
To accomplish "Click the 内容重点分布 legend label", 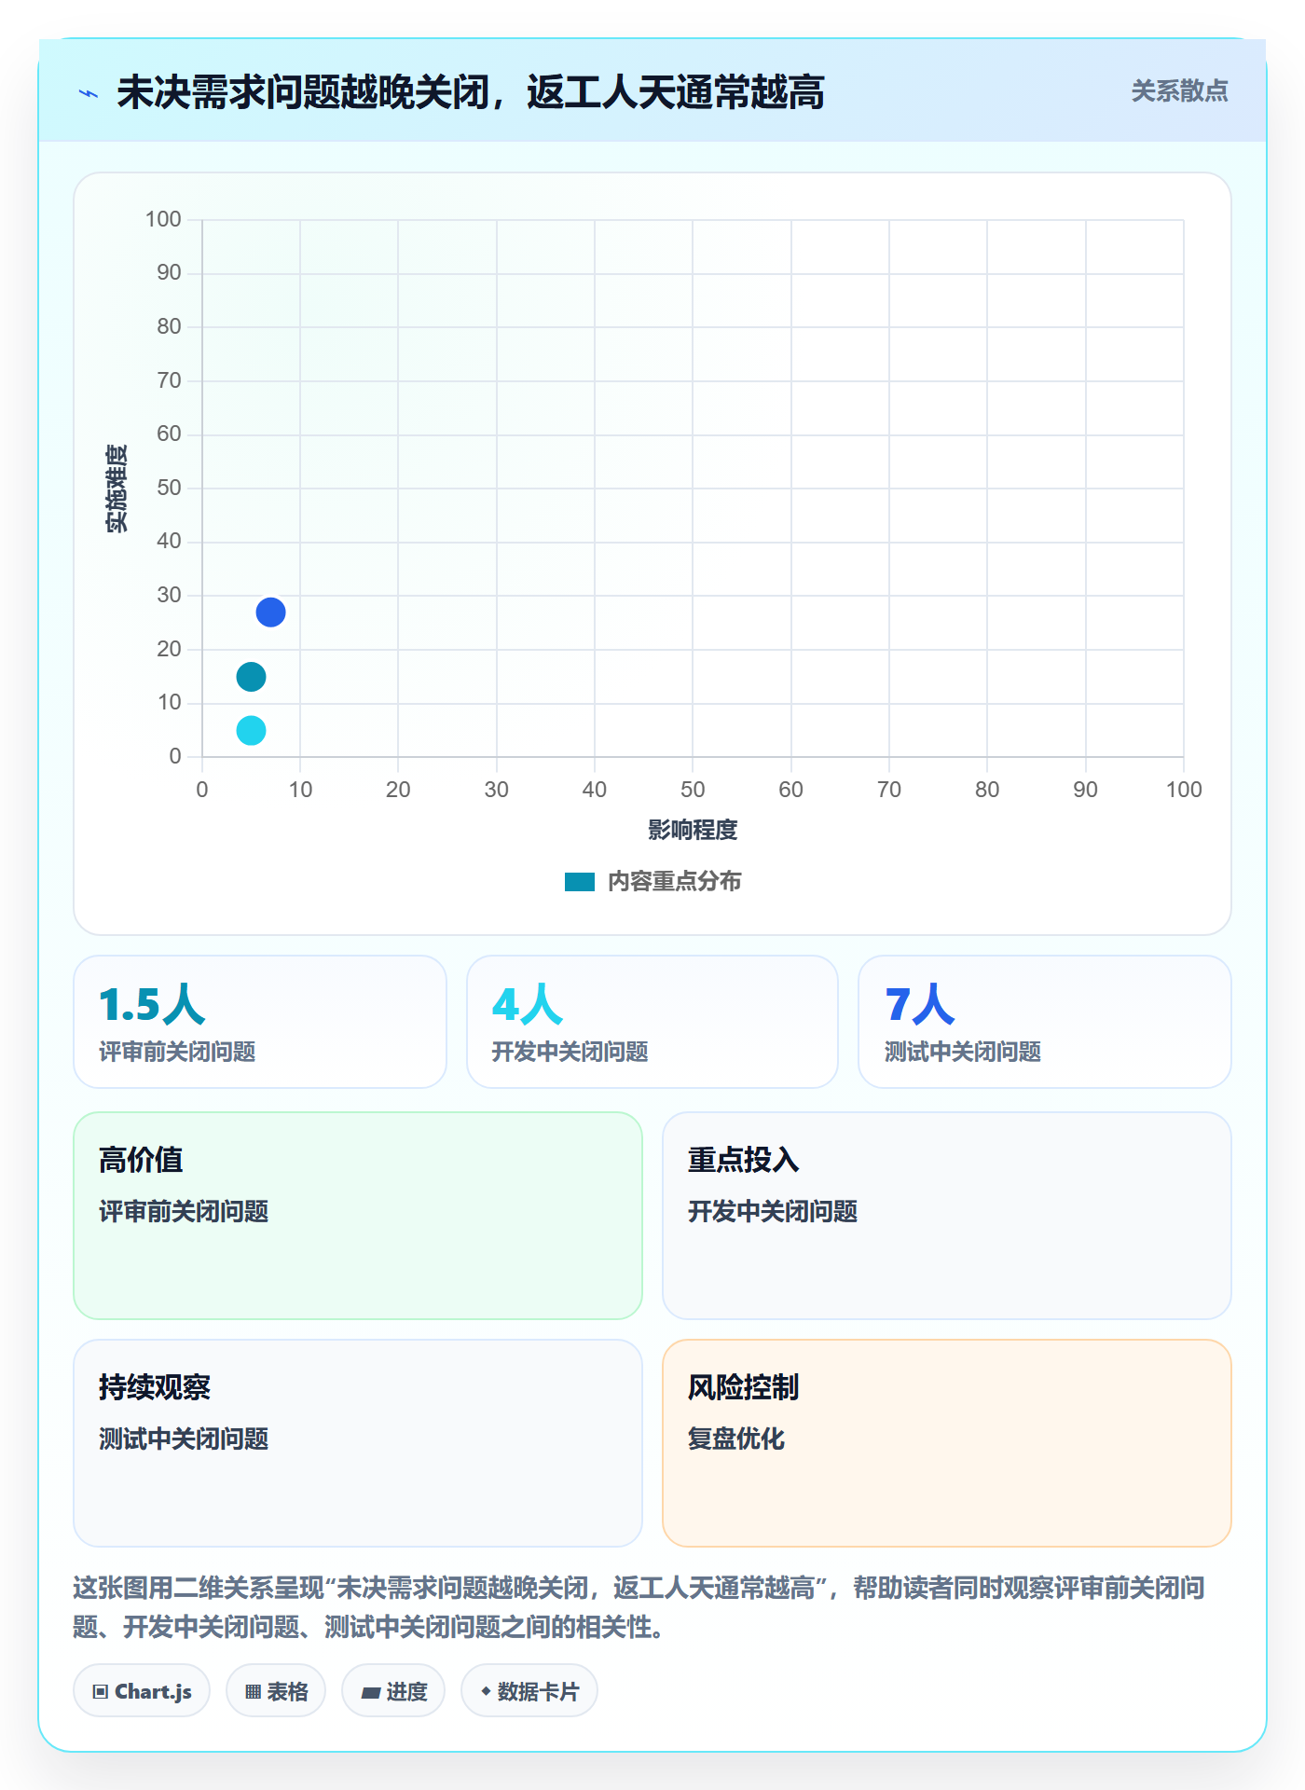I will pos(674,882).
